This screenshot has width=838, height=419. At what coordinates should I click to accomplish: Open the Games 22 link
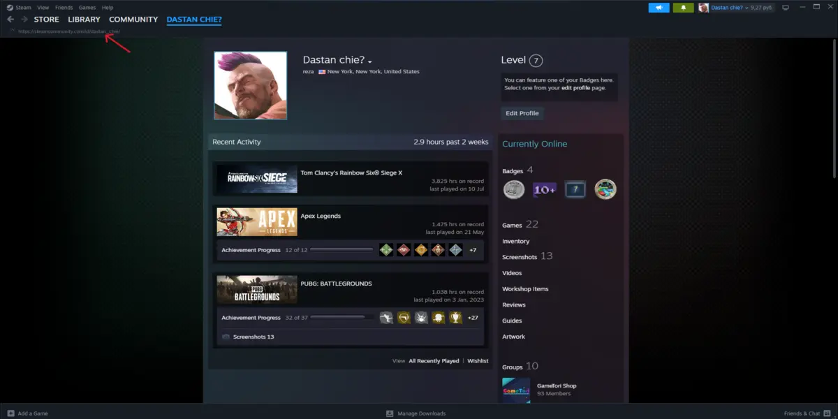(x=520, y=225)
